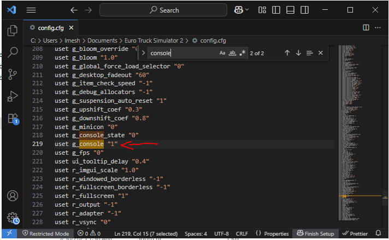
Task: Toggle the bottom Panel
Action: point(290,10)
